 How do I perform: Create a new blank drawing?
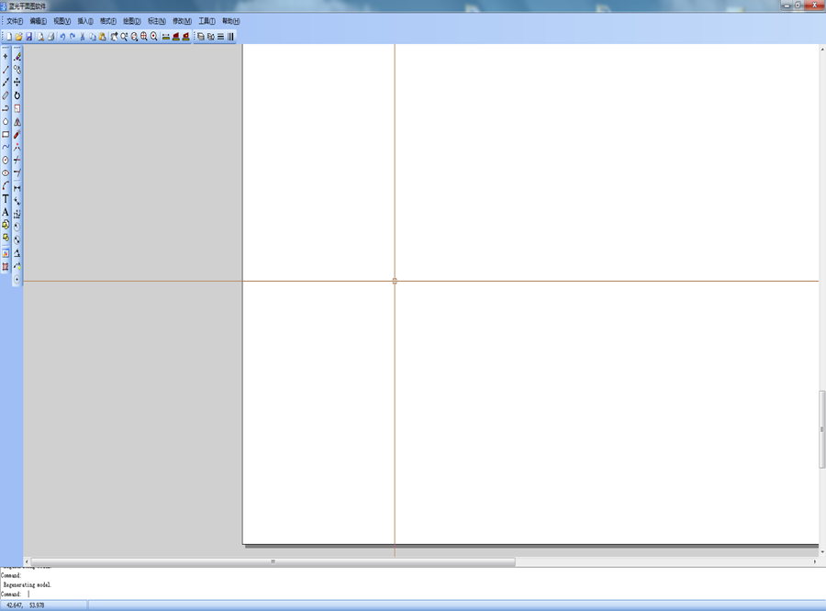(9, 37)
